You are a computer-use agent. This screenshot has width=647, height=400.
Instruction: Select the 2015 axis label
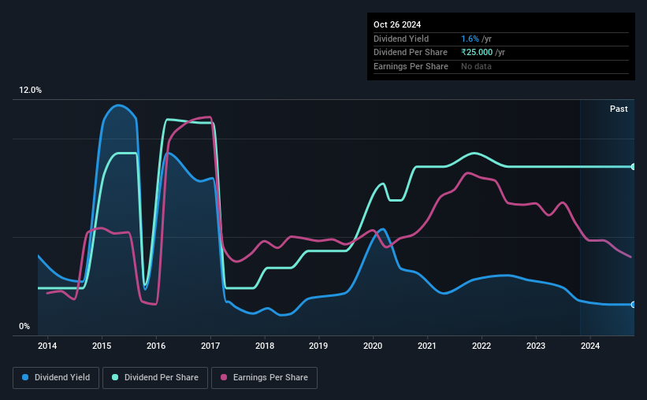(102, 346)
